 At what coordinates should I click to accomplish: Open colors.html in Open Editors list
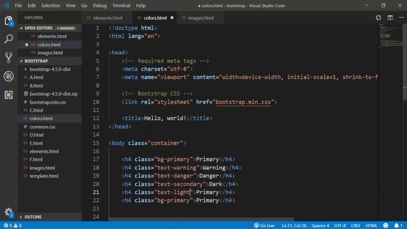pyautogui.click(x=50, y=45)
